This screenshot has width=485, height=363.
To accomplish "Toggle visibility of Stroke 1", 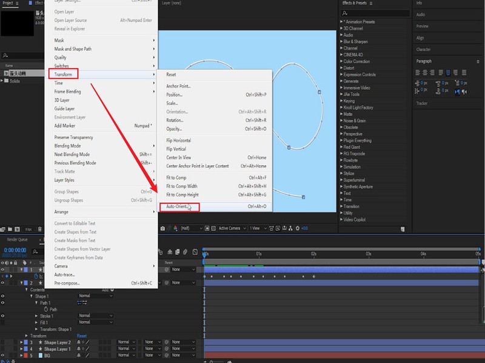I will coord(3,316).
